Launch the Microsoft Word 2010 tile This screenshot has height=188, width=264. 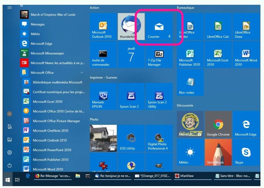coord(246,55)
